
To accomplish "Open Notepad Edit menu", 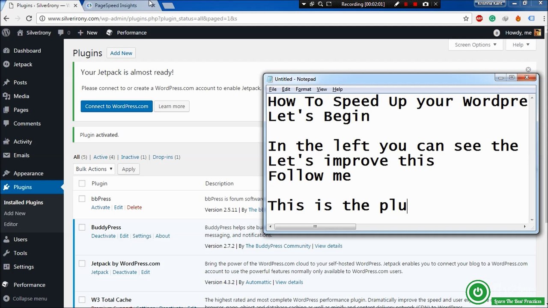I will [x=286, y=89].
